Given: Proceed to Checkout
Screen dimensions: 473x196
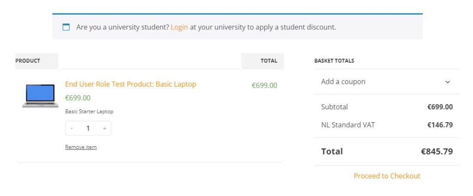Looking at the screenshot, I should tap(387, 176).
